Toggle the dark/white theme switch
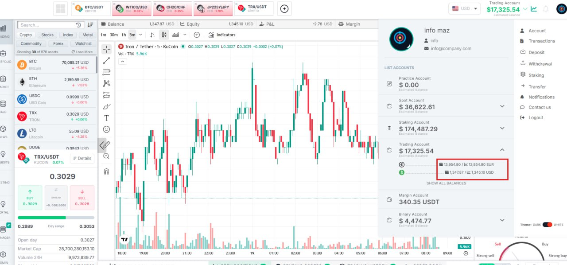The height and width of the screenshot is (265, 567). click(547, 225)
